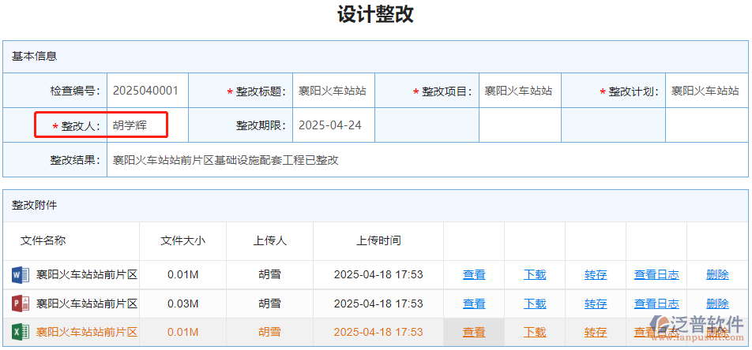
Task: Click the 检查编号 field 2025040001
Action: point(145,91)
